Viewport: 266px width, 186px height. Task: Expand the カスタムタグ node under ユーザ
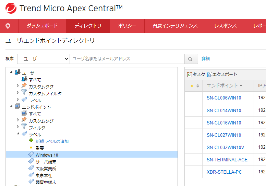click(18, 86)
